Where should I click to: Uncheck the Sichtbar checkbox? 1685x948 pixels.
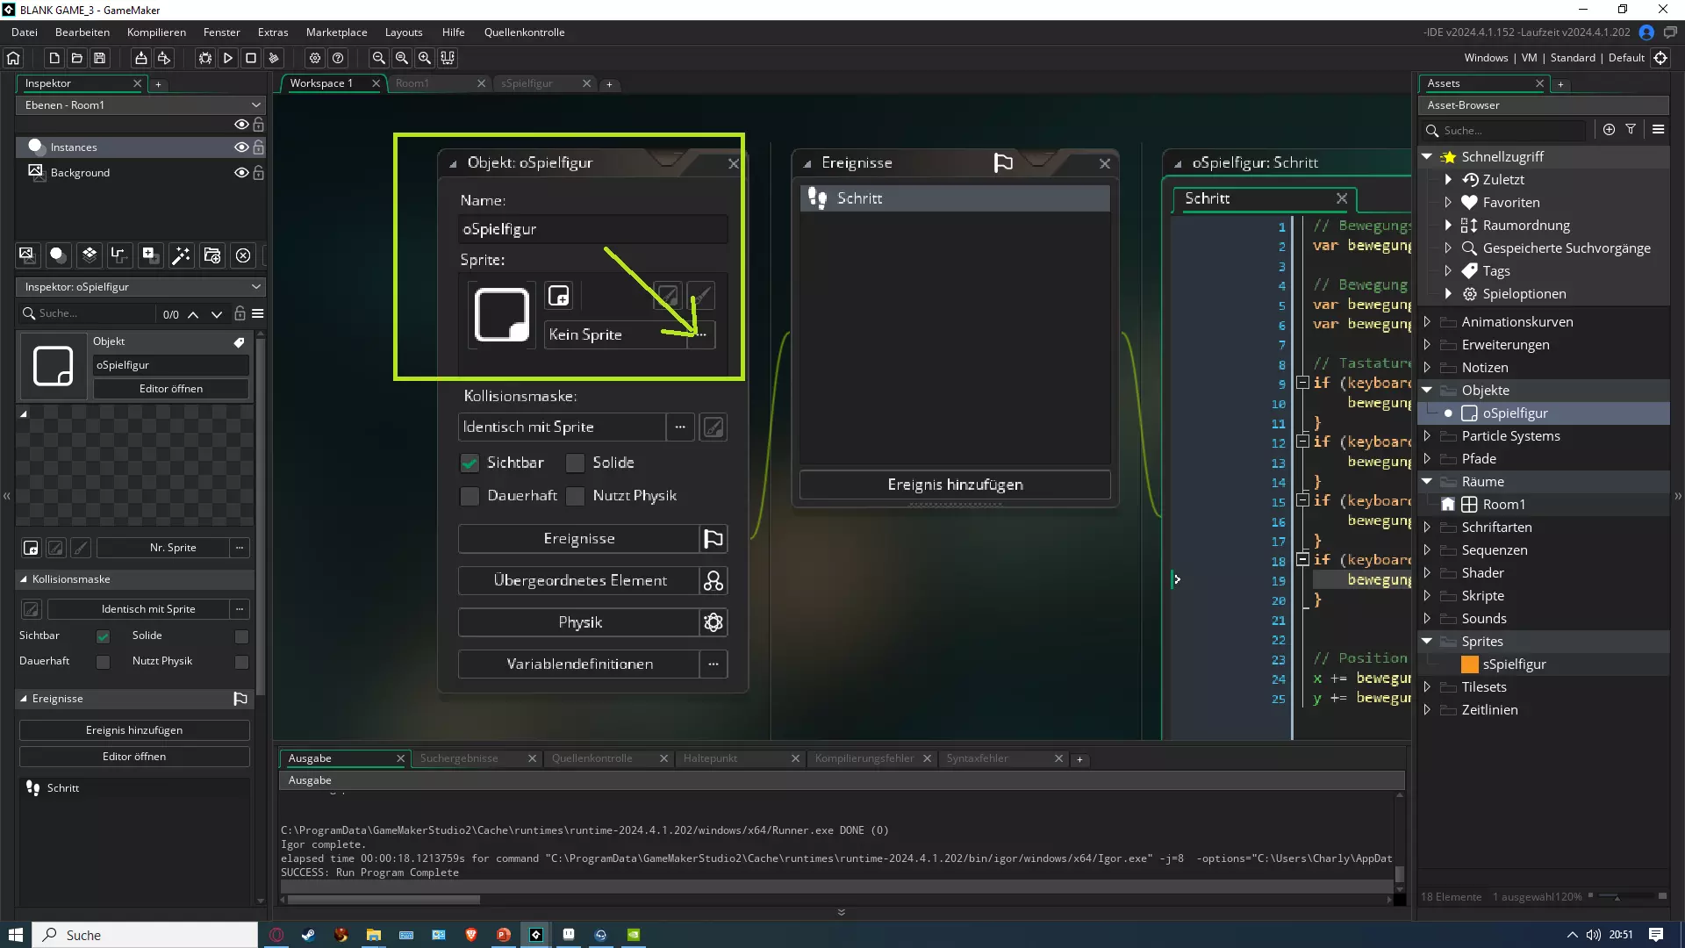click(x=470, y=463)
